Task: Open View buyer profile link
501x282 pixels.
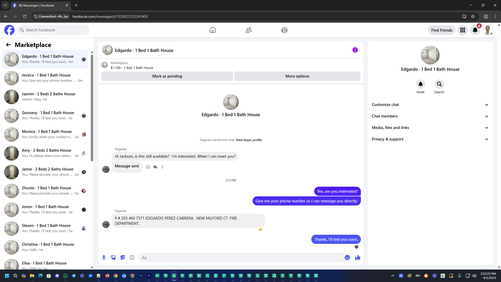Action: click(x=249, y=140)
